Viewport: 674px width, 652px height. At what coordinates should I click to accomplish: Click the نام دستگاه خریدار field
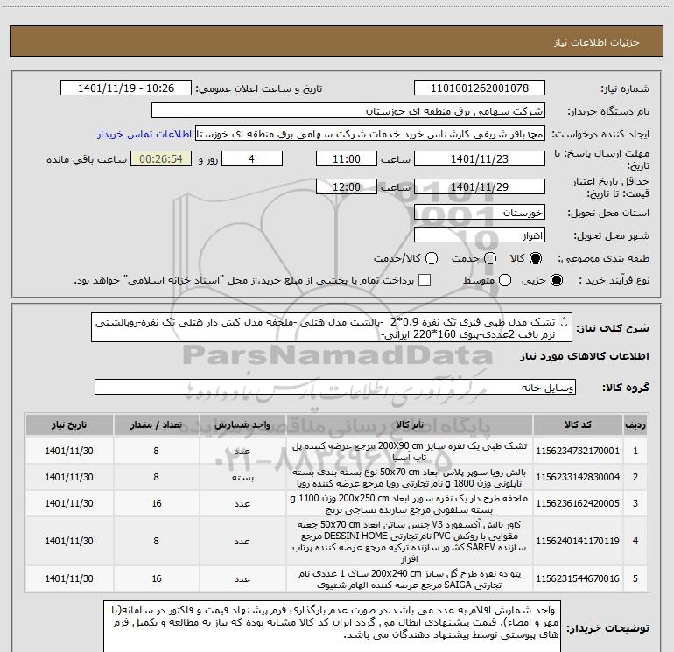click(348, 111)
